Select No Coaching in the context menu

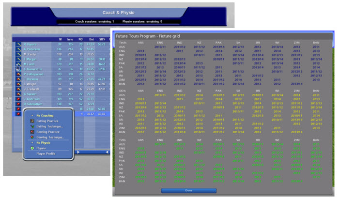(47, 115)
